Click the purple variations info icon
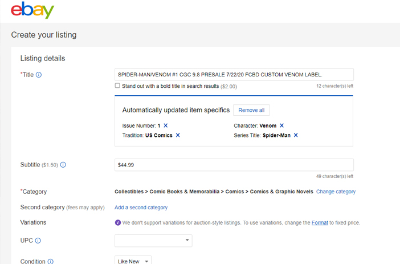 tap(117, 222)
